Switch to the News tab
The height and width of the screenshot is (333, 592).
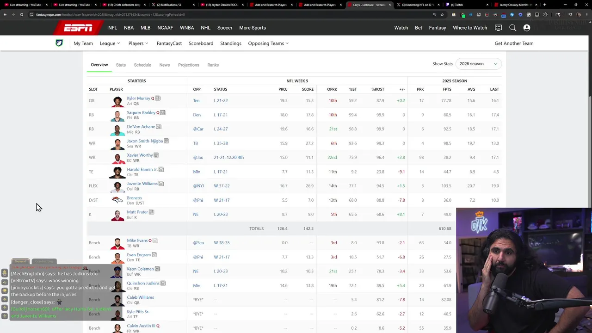(165, 65)
